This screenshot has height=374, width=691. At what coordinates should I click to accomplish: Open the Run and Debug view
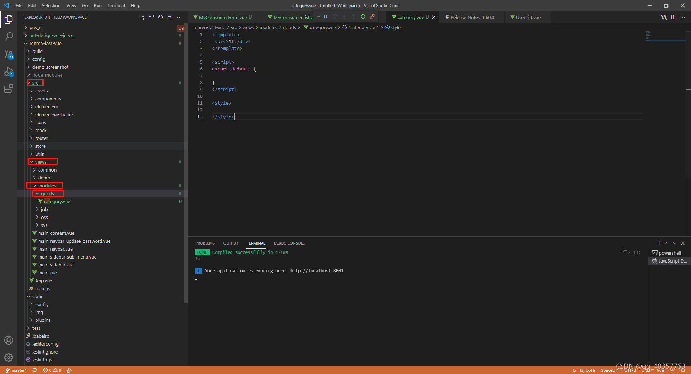(9, 71)
